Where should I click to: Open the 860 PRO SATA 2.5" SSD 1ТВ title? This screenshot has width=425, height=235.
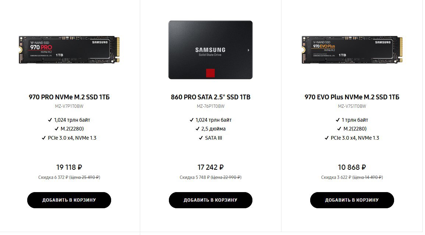tap(210, 97)
